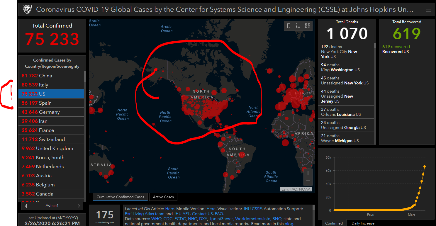The height and width of the screenshot is (226, 436).
Task: Click the left arrow beside Admin1
Action: [26, 206]
